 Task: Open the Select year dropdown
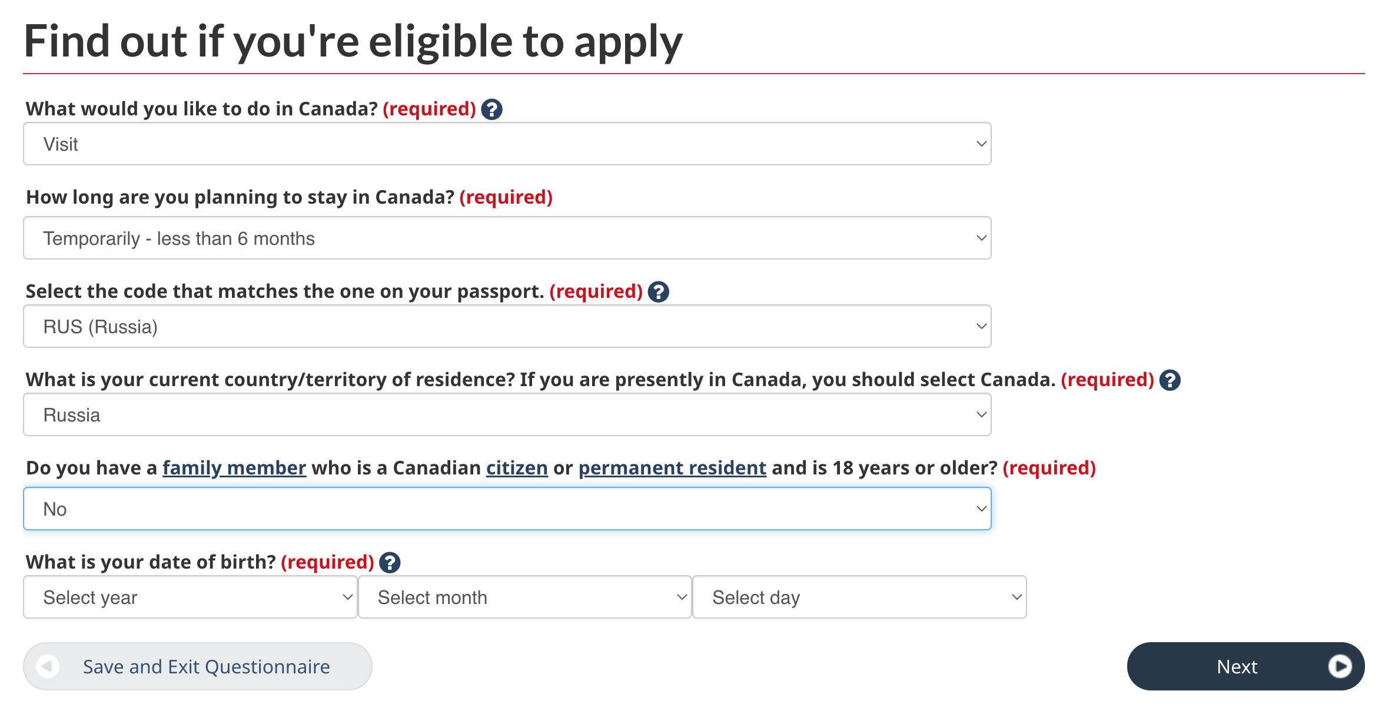pos(190,597)
